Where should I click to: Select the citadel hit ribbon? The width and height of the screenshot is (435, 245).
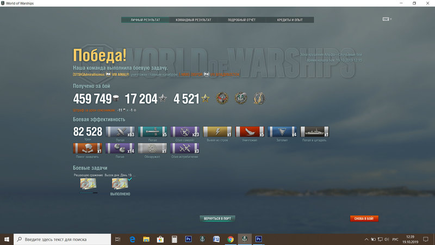315,132
